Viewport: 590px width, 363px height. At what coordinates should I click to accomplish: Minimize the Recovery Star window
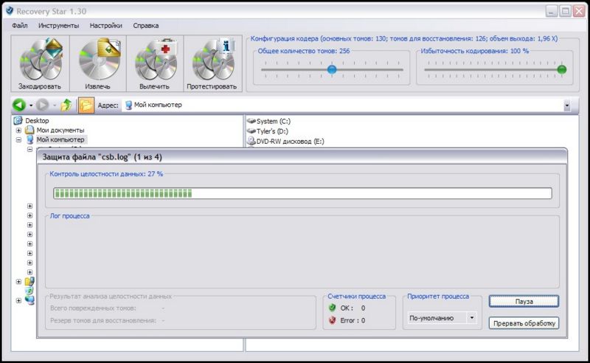[x=551, y=11]
